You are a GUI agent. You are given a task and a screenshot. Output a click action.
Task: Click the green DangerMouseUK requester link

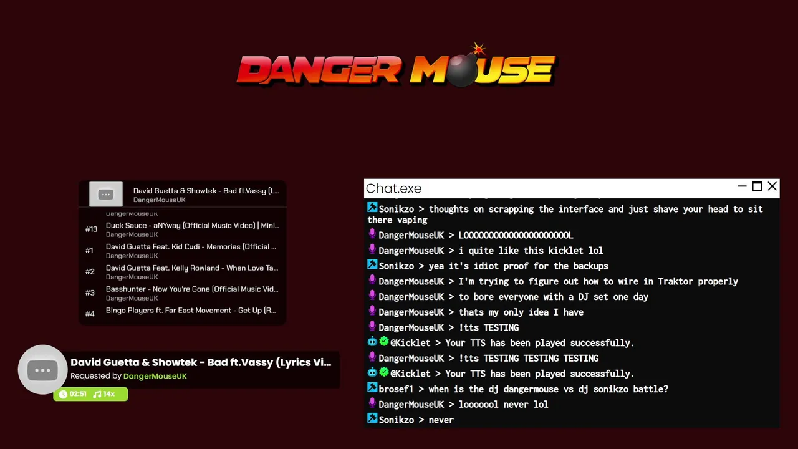tap(155, 376)
